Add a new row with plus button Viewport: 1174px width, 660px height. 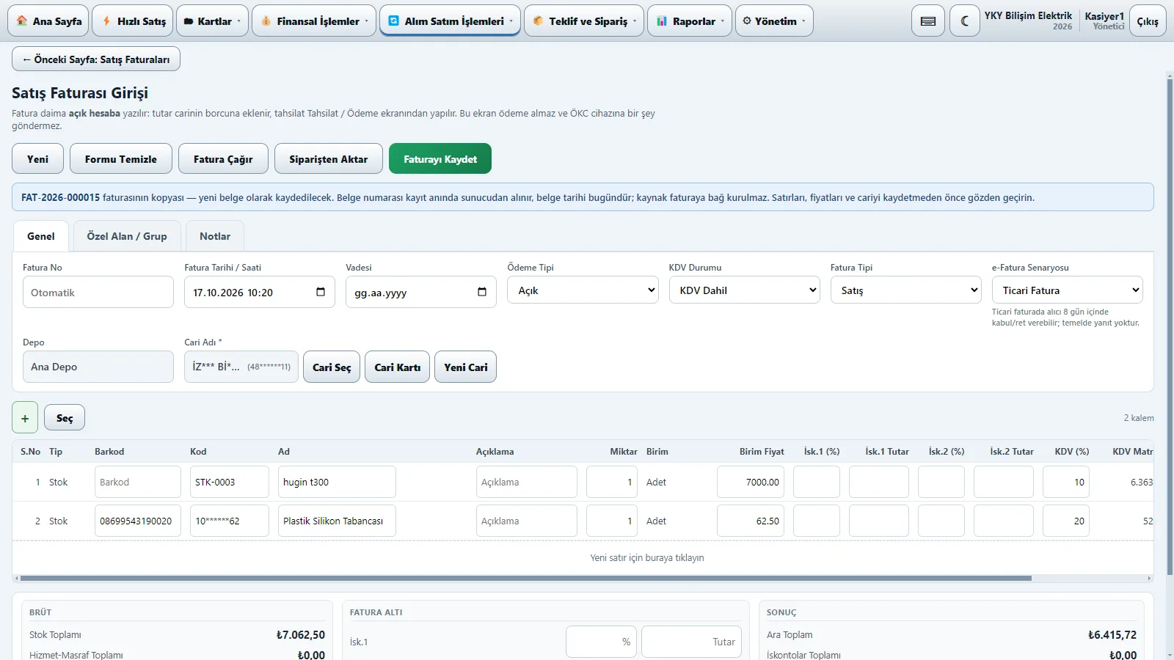point(25,418)
